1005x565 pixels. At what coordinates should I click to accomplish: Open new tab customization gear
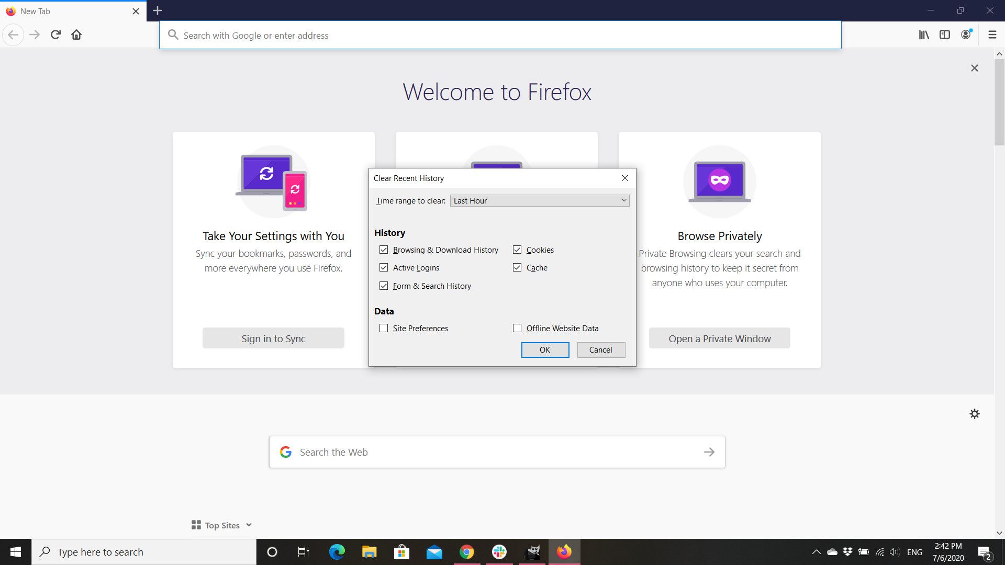[974, 414]
